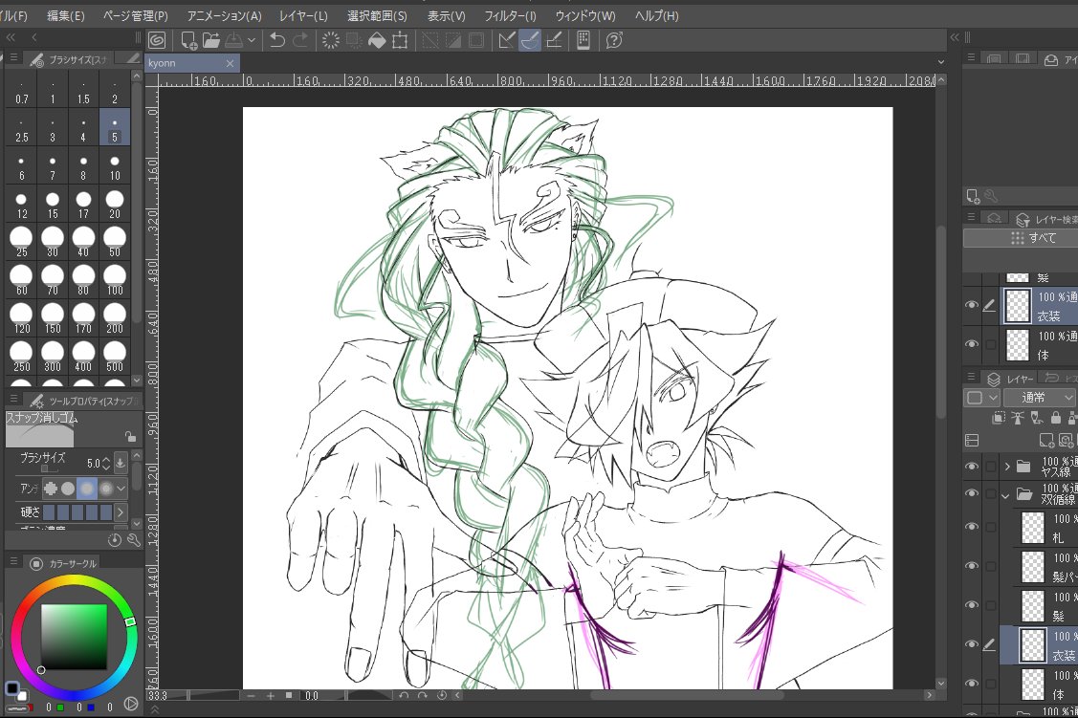The height and width of the screenshot is (718, 1078).
Task: Reset tool properties to initial settings icon
Action: [115, 540]
